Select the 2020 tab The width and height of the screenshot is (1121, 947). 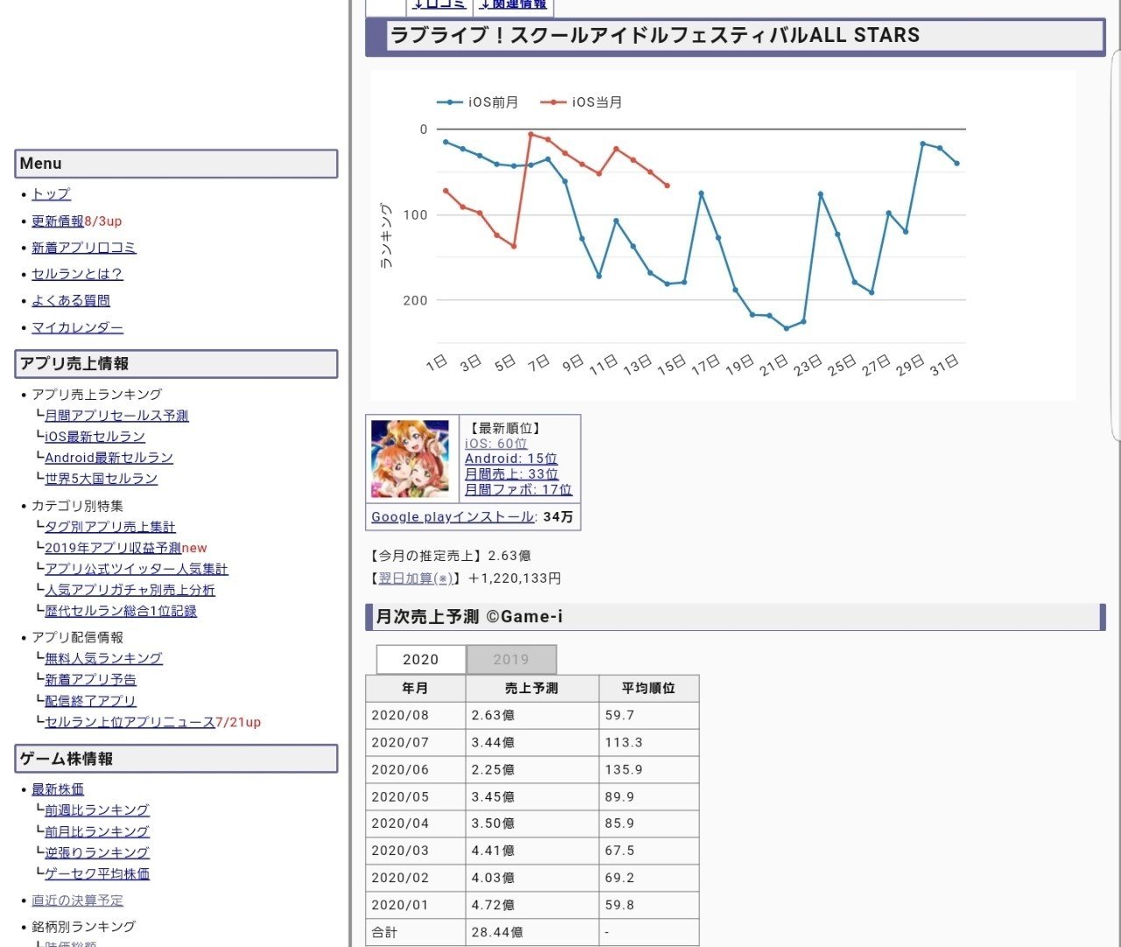[420, 660]
